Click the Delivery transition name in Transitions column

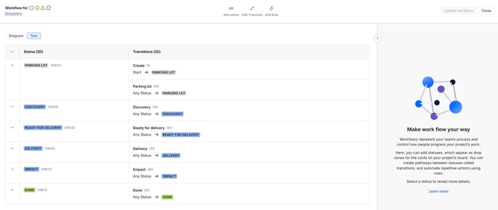coord(140,149)
